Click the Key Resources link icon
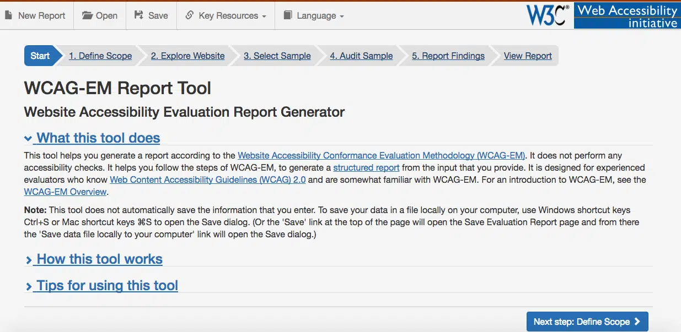The image size is (681, 332). [189, 15]
